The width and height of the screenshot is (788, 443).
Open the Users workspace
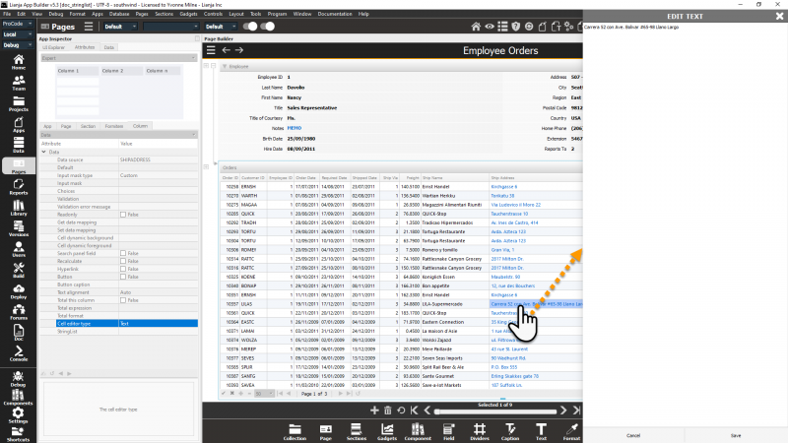point(18,250)
